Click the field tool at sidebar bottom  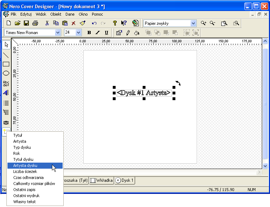[x=6, y=132]
